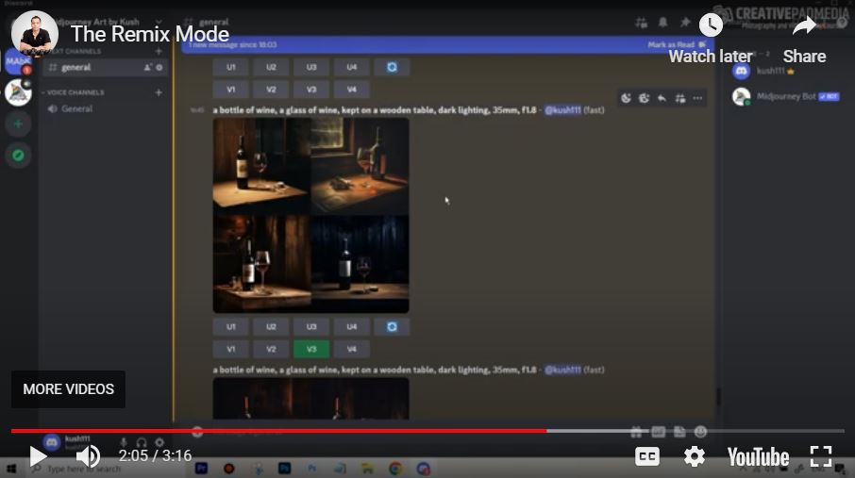Viewport: 855px width, 478px height.
Task: Click U2 below the wine image grid
Action: [x=271, y=326]
